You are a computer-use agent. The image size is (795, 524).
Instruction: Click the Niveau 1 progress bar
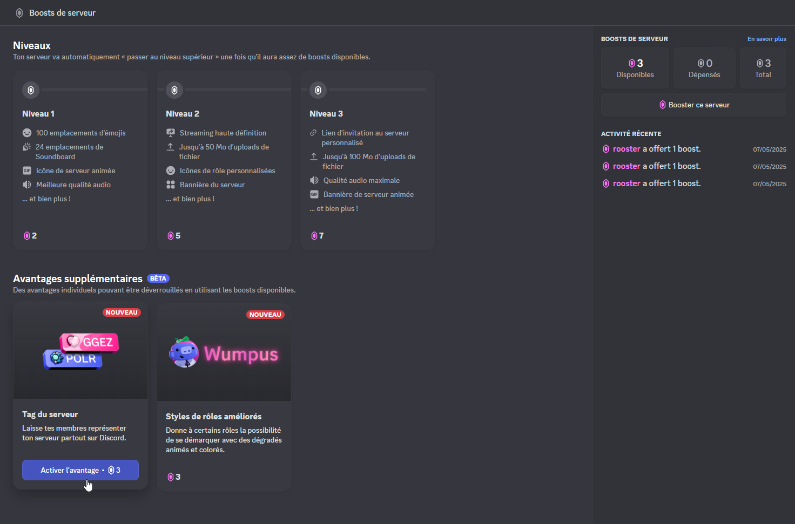pyautogui.click(x=95, y=90)
